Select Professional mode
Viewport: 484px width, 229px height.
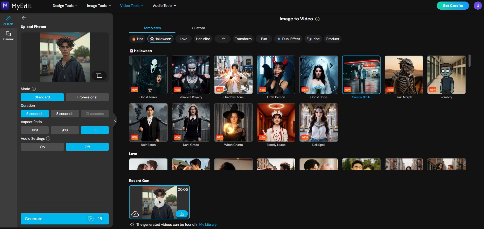pos(87,97)
